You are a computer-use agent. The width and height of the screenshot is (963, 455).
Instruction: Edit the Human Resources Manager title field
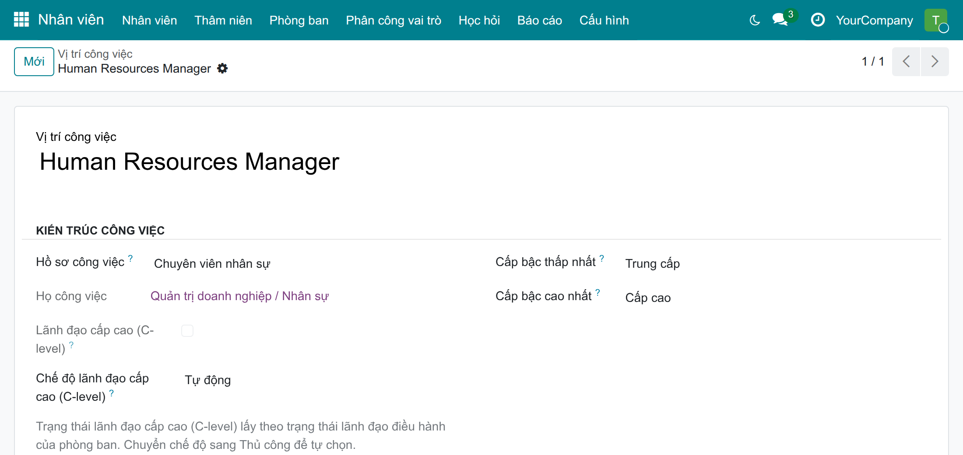190,162
